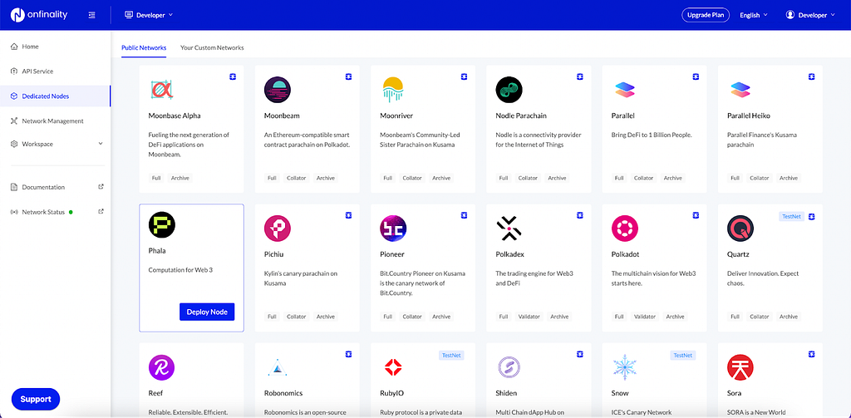This screenshot has width=851, height=418.
Task: Click the Documentation external link icon
Action: pos(101,187)
